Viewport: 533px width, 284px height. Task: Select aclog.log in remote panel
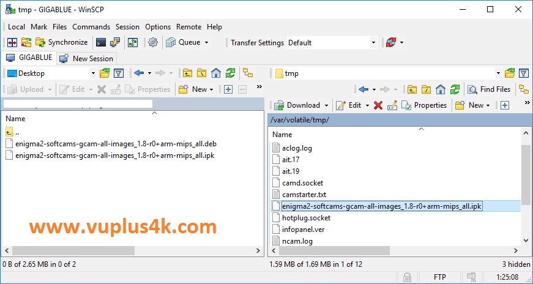297,148
